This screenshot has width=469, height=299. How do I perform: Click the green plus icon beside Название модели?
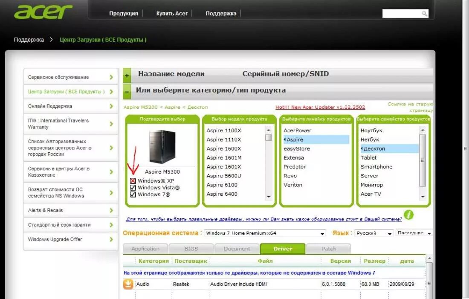tap(127, 75)
